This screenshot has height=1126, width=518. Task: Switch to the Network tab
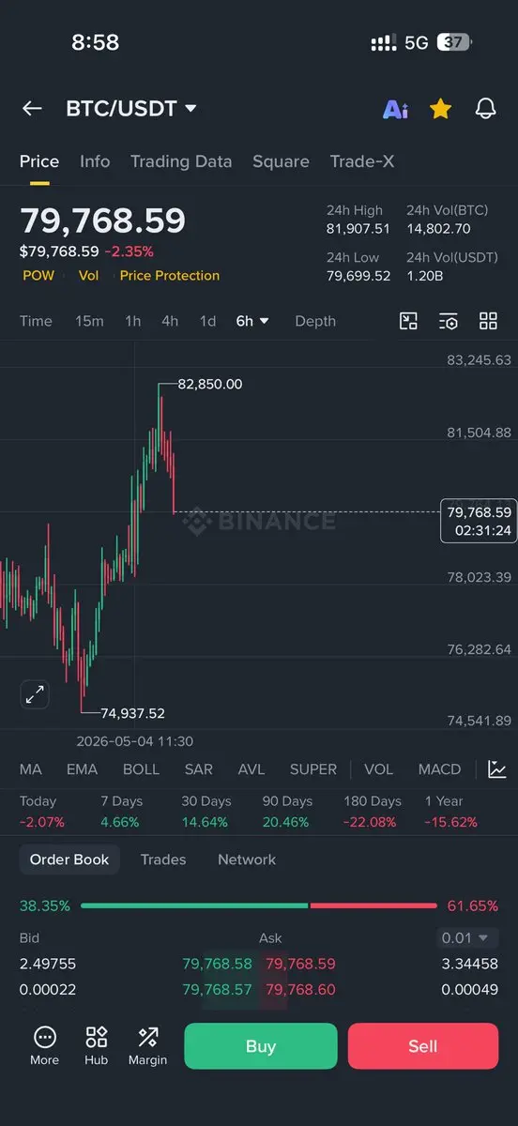tap(248, 860)
